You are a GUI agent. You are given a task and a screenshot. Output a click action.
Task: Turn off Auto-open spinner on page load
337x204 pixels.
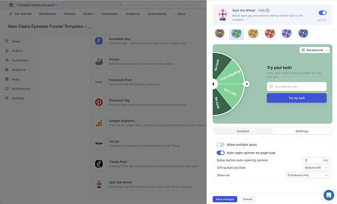(x=220, y=153)
